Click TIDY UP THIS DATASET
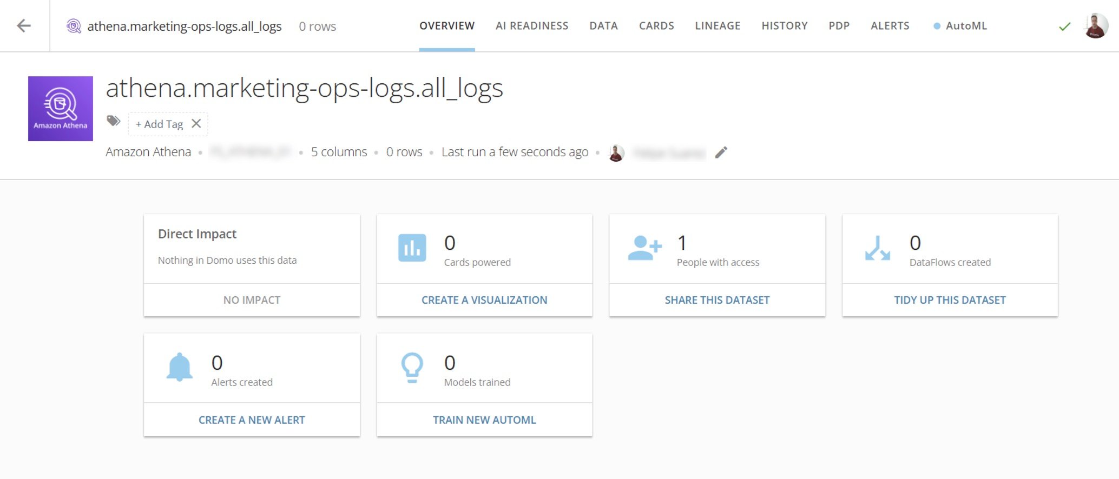 click(x=950, y=300)
